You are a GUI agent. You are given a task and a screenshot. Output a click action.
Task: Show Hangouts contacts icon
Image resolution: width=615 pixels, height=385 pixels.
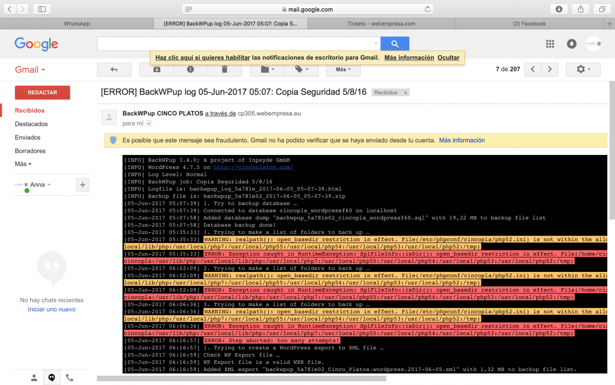[34, 378]
